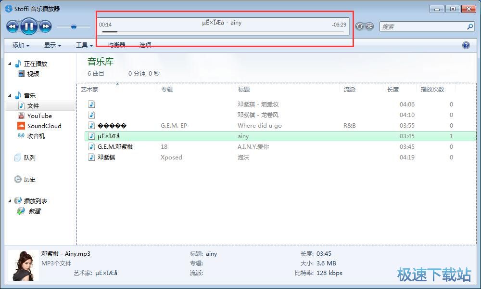Select the song 泡沫 by 邓紫棋

[244, 157]
